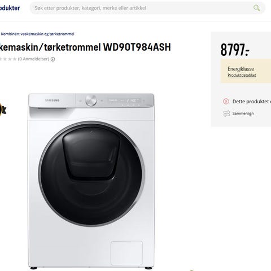Click the Dette produktet availability message
The height and width of the screenshot is (271, 271).
coord(252,102)
